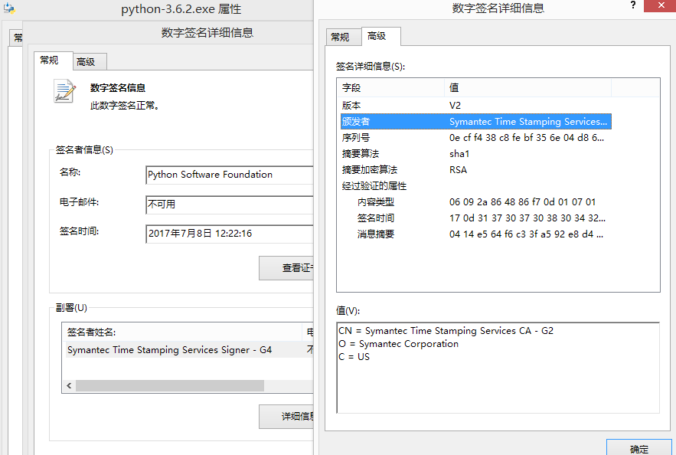
Task: Click the certificate icon beside 数字签名信息
Action: tap(64, 90)
